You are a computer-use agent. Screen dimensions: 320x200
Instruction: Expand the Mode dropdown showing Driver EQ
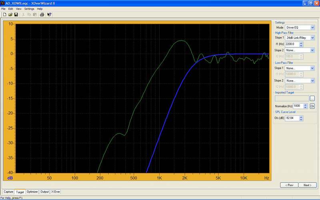pyautogui.click(x=312, y=28)
